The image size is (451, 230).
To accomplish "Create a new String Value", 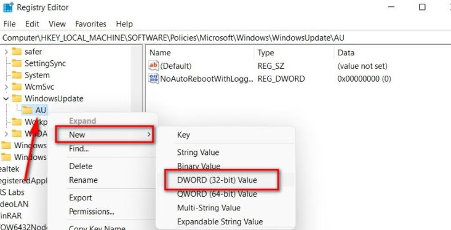I will pyautogui.click(x=198, y=153).
